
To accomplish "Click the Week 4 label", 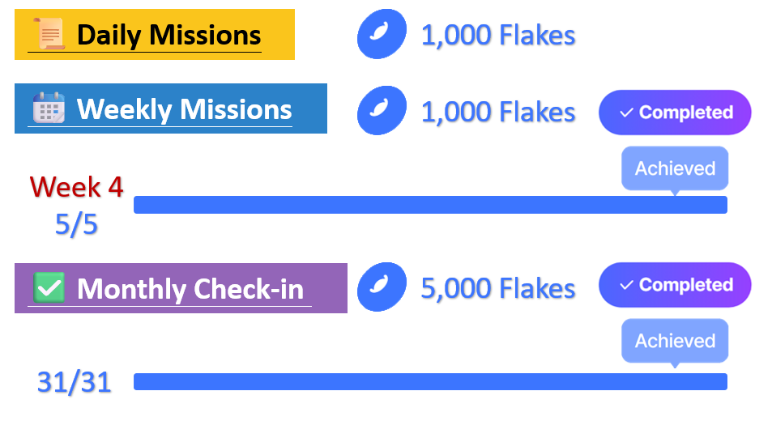I will tap(76, 187).
